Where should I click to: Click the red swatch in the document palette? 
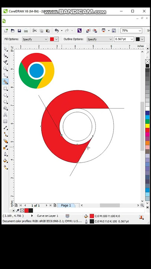(x=26, y=210)
